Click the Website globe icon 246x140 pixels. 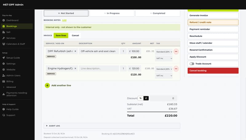(x=4, y=70)
